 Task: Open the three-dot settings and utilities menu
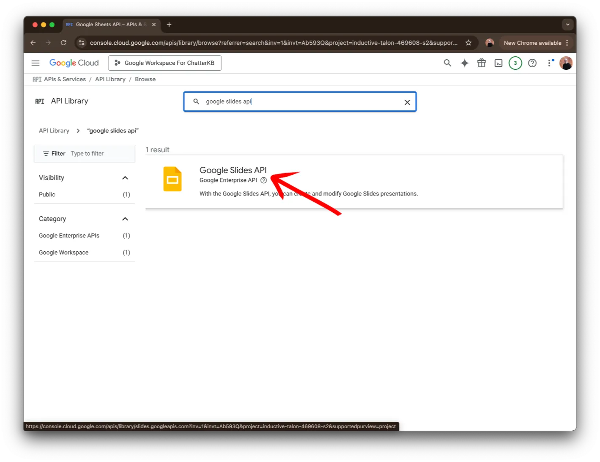pyautogui.click(x=550, y=63)
